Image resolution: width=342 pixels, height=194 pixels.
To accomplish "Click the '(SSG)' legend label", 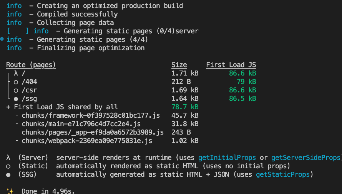I will [27, 174].
